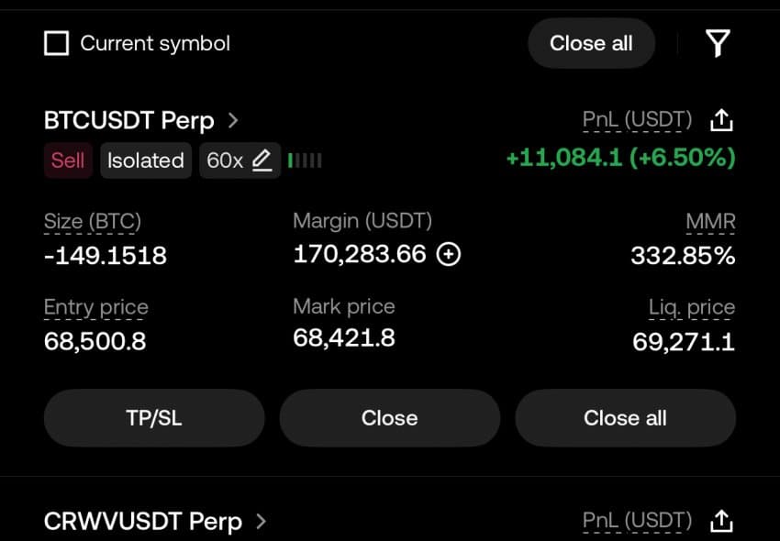
Task: Click the top Close all button
Action: coord(591,43)
